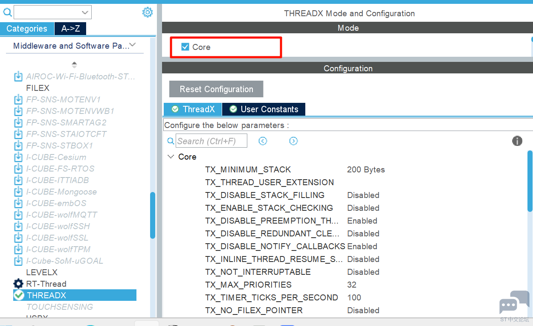533x326 pixels.
Task: Click the parameter search magnifier icon
Action: pyautogui.click(x=171, y=141)
